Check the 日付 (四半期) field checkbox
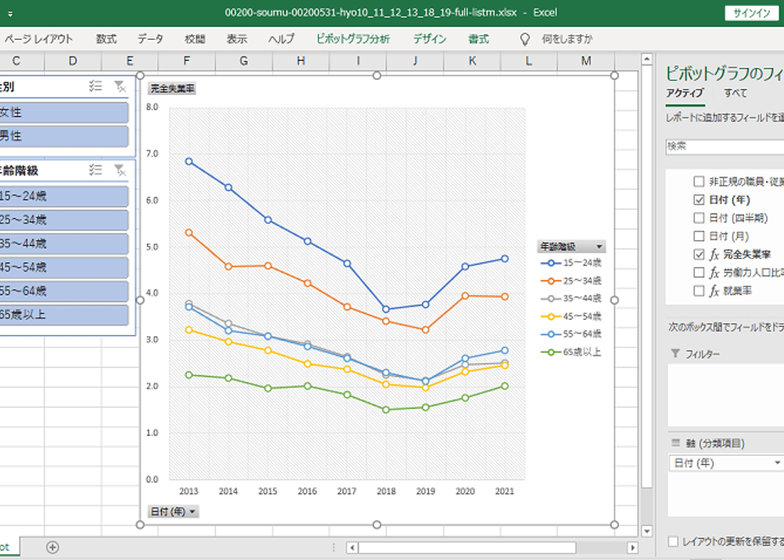Image resolution: width=784 pixels, height=560 pixels. [x=699, y=218]
